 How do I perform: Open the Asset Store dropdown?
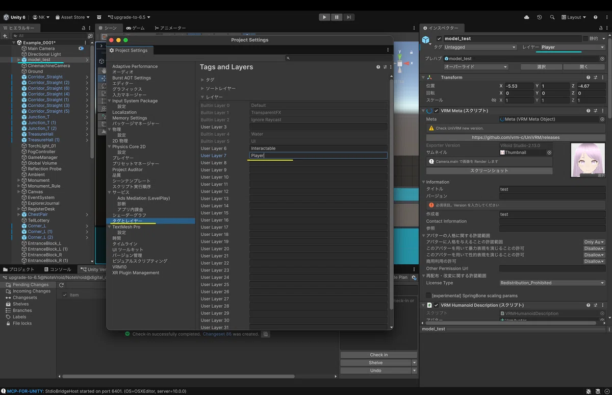(72, 17)
